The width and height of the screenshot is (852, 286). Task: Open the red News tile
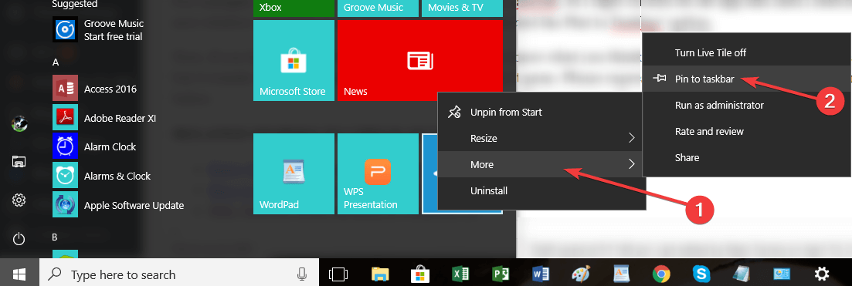point(420,60)
